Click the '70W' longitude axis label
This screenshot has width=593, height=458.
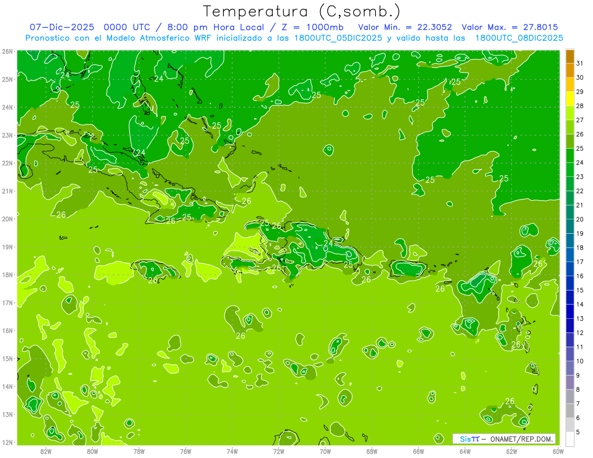click(325, 451)
